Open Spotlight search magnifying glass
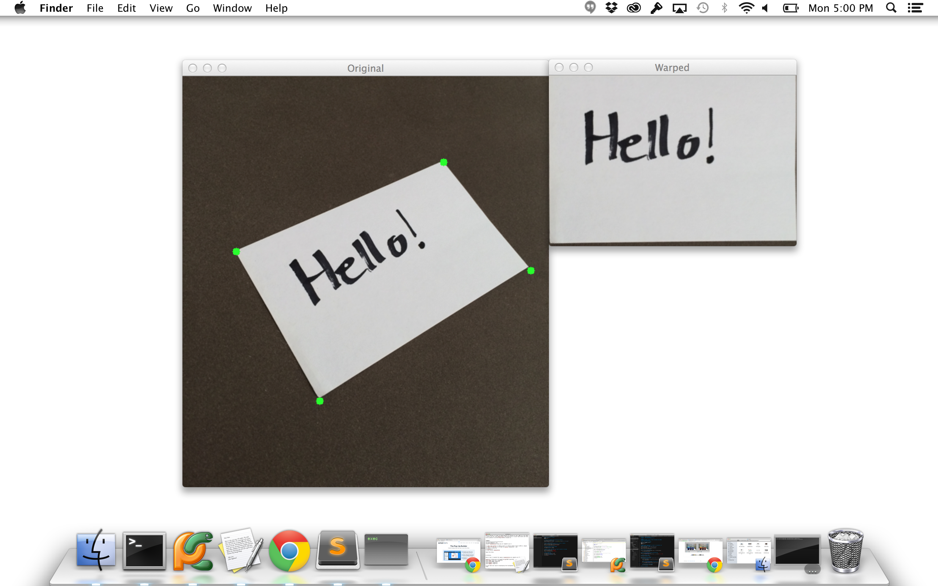Image resolution: width=938 pixels, height=586 pixels. pos(891,8)
